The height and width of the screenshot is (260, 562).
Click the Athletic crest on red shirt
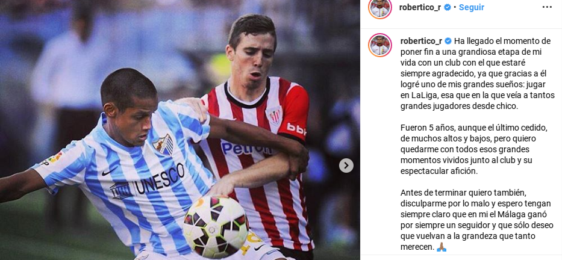[274, 115]
